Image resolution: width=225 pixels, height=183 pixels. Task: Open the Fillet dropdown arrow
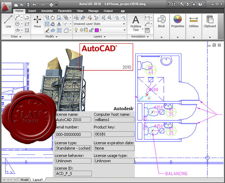(x=70, y=30)
